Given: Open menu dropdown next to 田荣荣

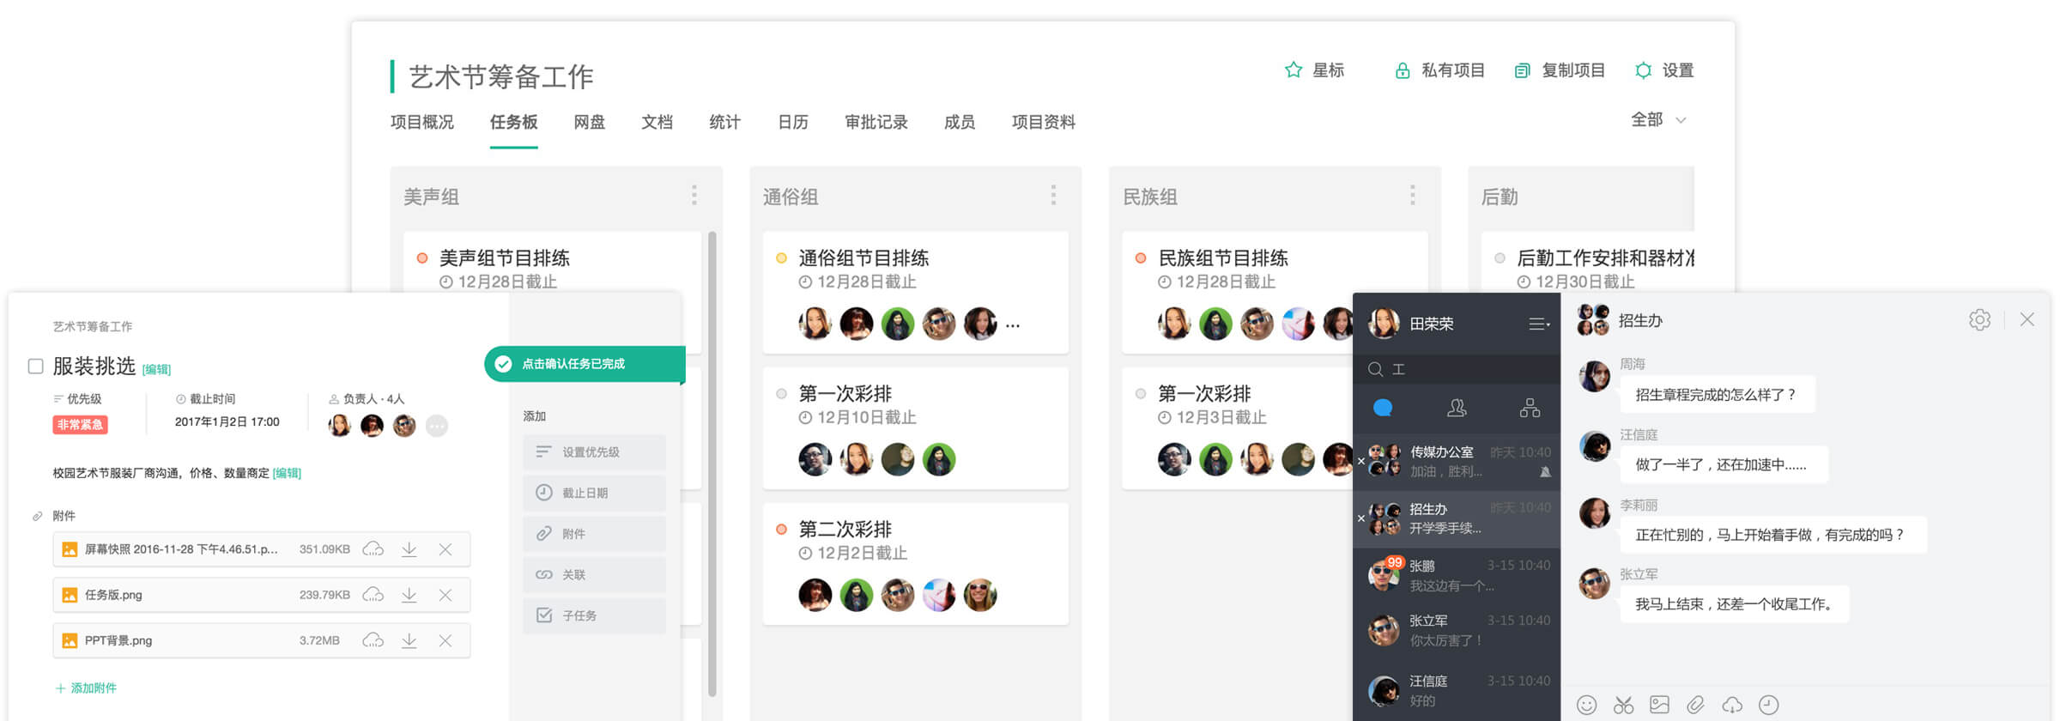Looking at the screenshot, I should (1539, 324).
